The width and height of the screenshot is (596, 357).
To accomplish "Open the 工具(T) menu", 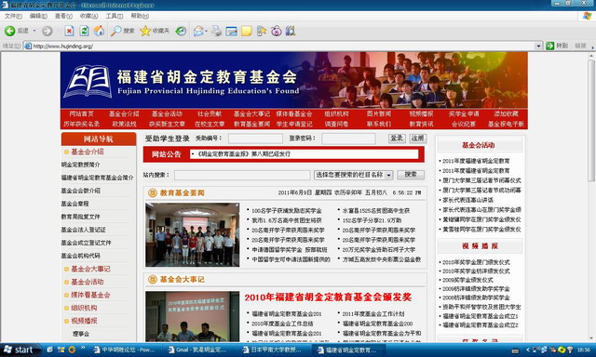I will 114,16.
